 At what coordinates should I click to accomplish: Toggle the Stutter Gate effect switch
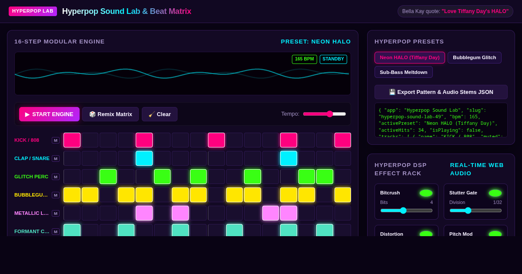click(x=495, y=193)
